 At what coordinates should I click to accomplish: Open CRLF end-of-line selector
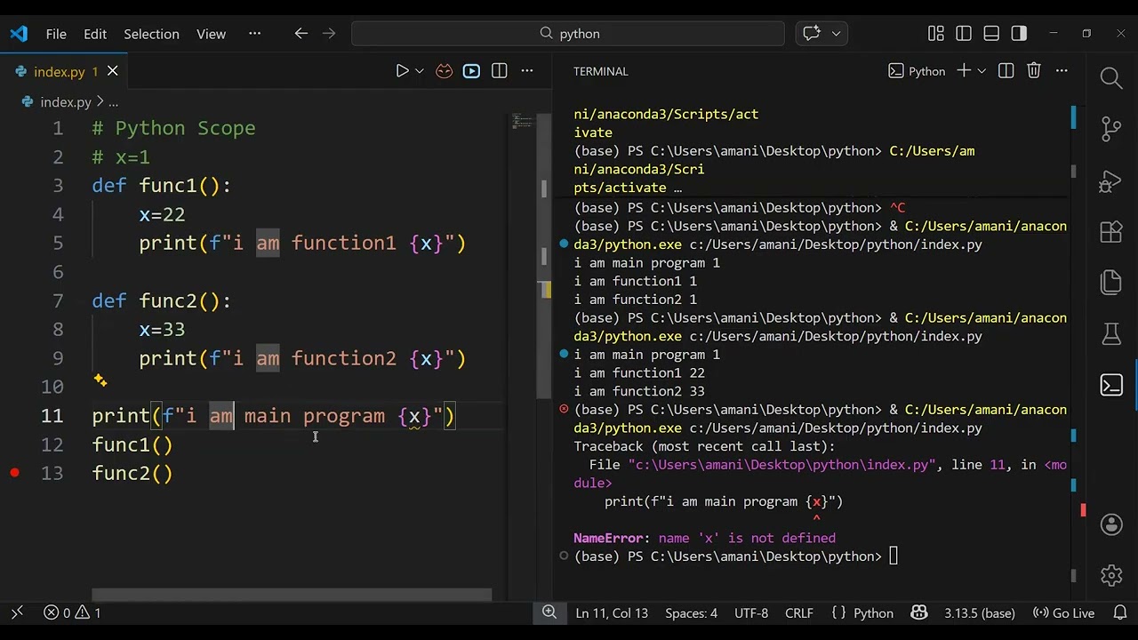(798, 613)
